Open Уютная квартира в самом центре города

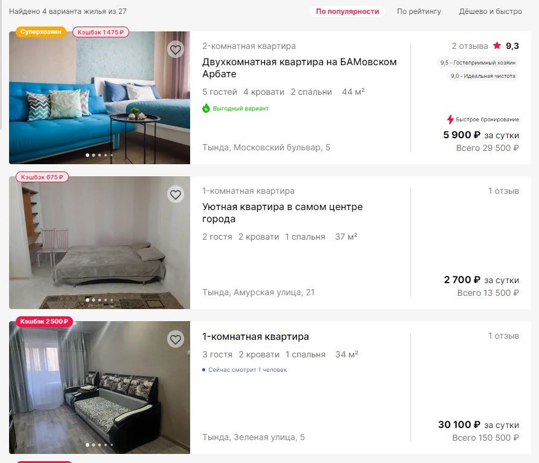pos(282,212)
